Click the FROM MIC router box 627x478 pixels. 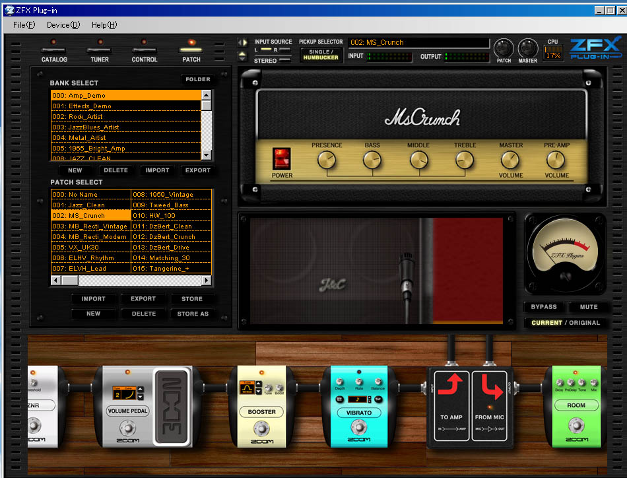pos(490,405)
